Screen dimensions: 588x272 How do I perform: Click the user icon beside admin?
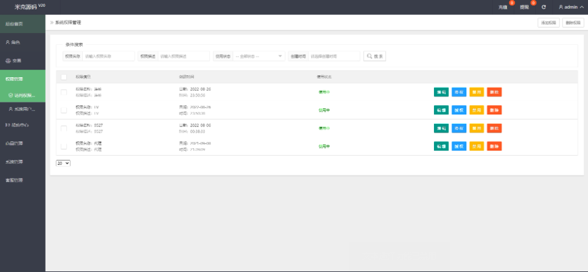[561, 7]
